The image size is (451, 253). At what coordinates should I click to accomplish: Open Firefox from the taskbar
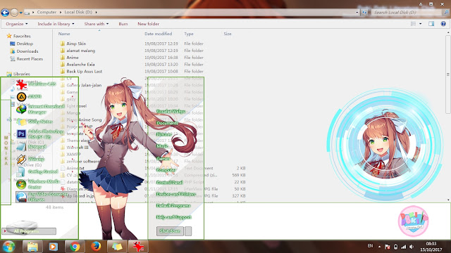click(96, 247)
